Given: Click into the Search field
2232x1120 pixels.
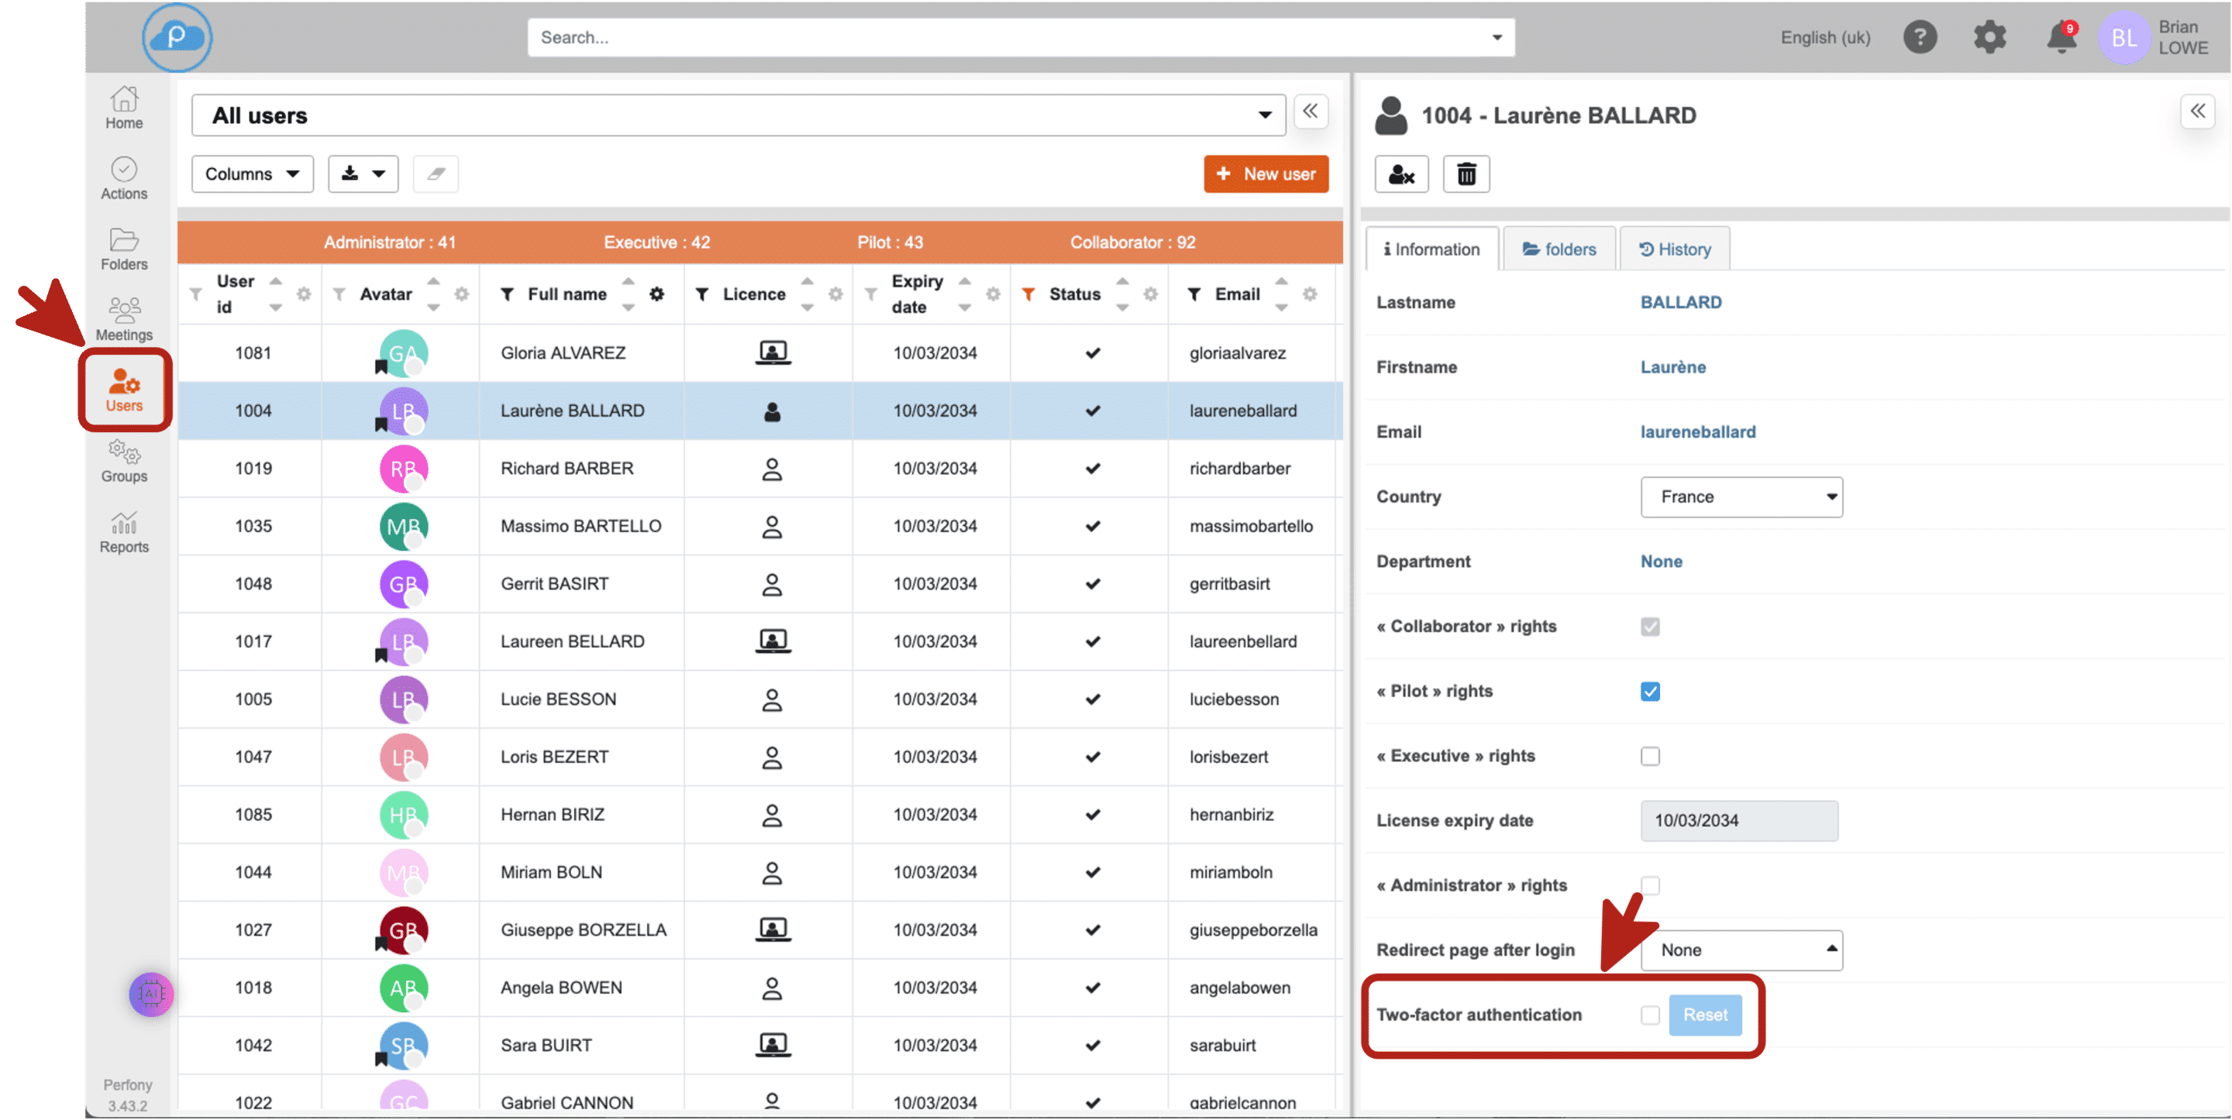Looking at the screenshot, I should point(1005,38).
